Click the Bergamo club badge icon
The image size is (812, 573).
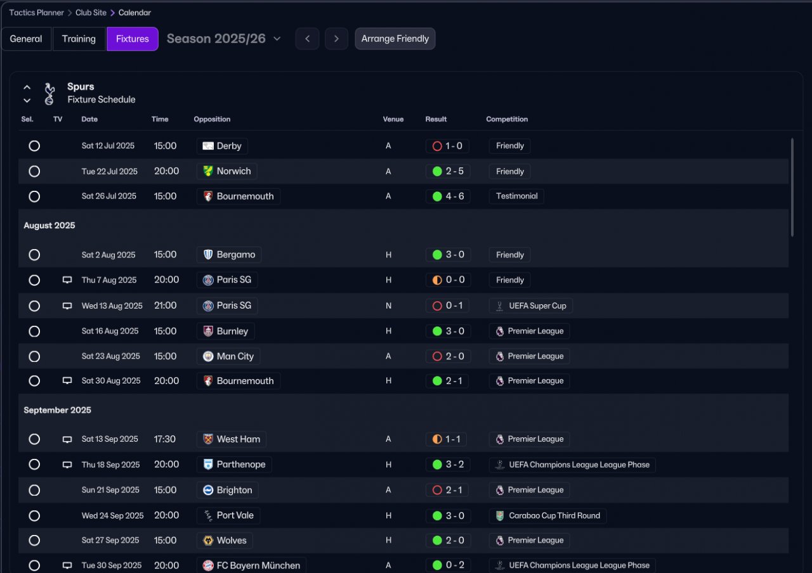pyautogui.click(x=208, y=255)
